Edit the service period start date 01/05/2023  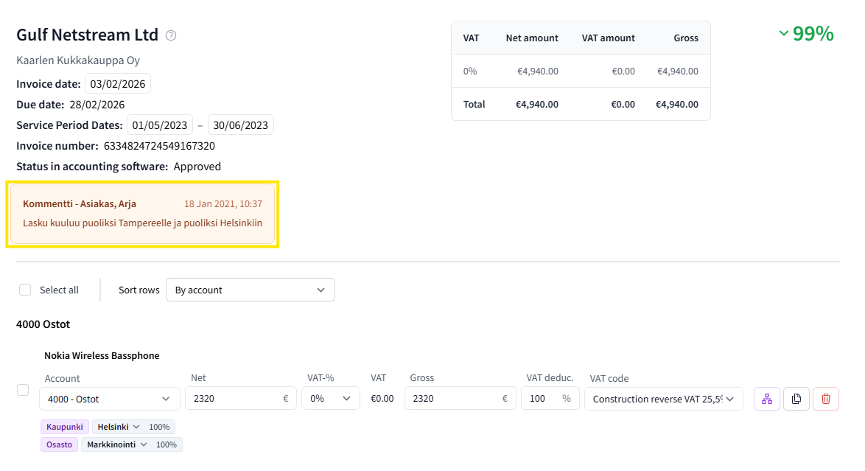tap(160, 125)
